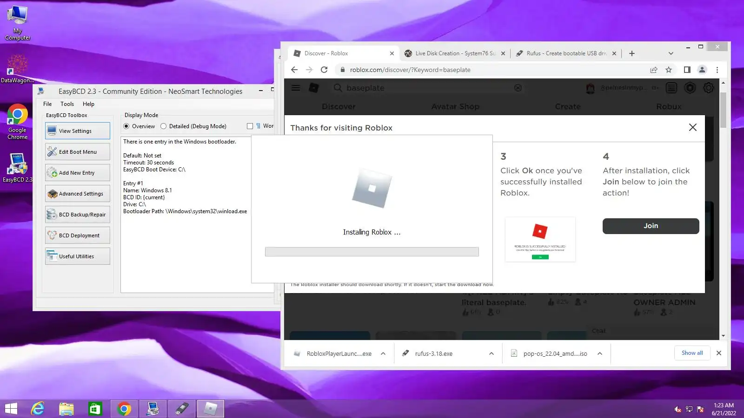Open the File menu in EasyBCD
This screenshot has width=744, height=418.
tap(47, 104)
